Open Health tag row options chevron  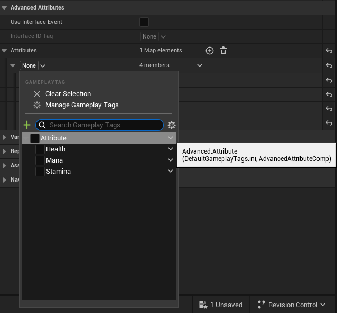tap(171, 149)
